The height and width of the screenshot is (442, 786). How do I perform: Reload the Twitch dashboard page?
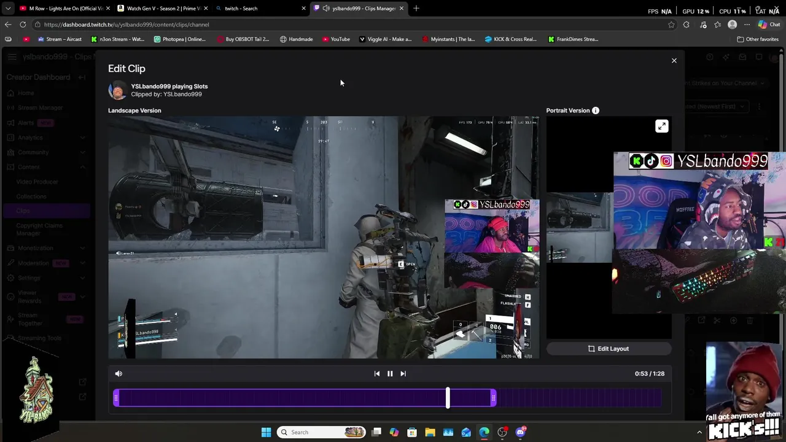pos(23,25)
